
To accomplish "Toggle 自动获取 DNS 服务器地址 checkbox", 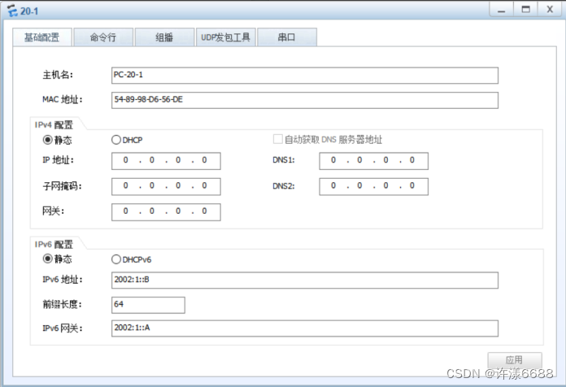I will (277, 139).
